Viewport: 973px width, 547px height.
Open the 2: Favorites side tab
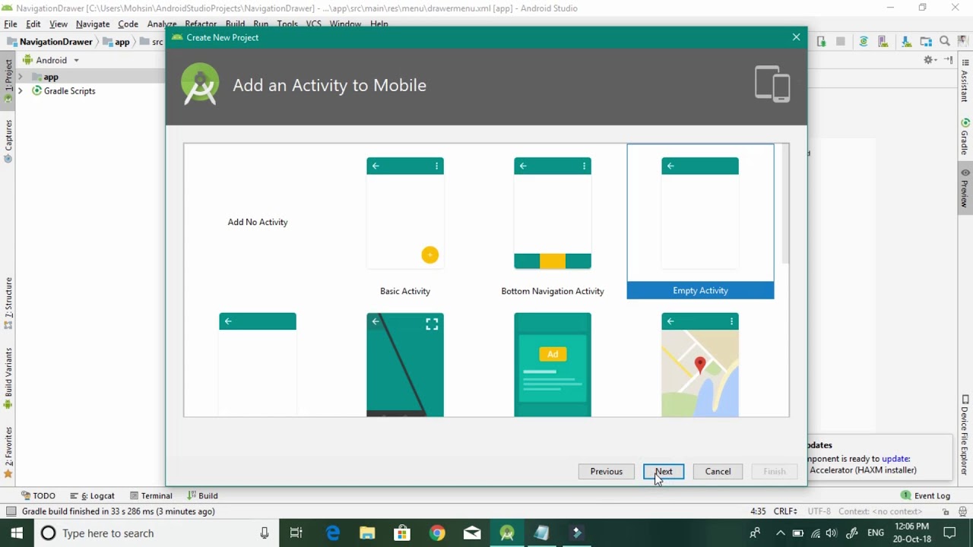click(x=8, y=452)
